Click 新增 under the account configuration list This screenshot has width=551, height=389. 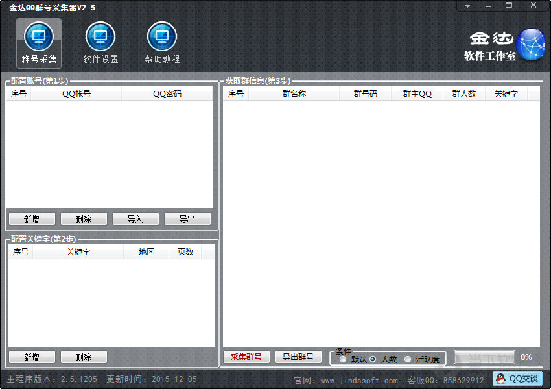[32, 219]
